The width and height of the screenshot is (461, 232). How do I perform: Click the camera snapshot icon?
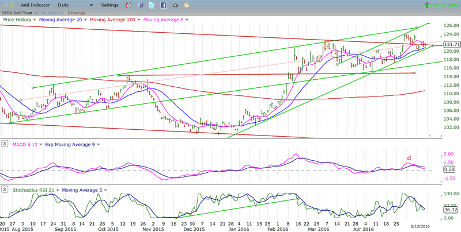[x=176, y=5]
